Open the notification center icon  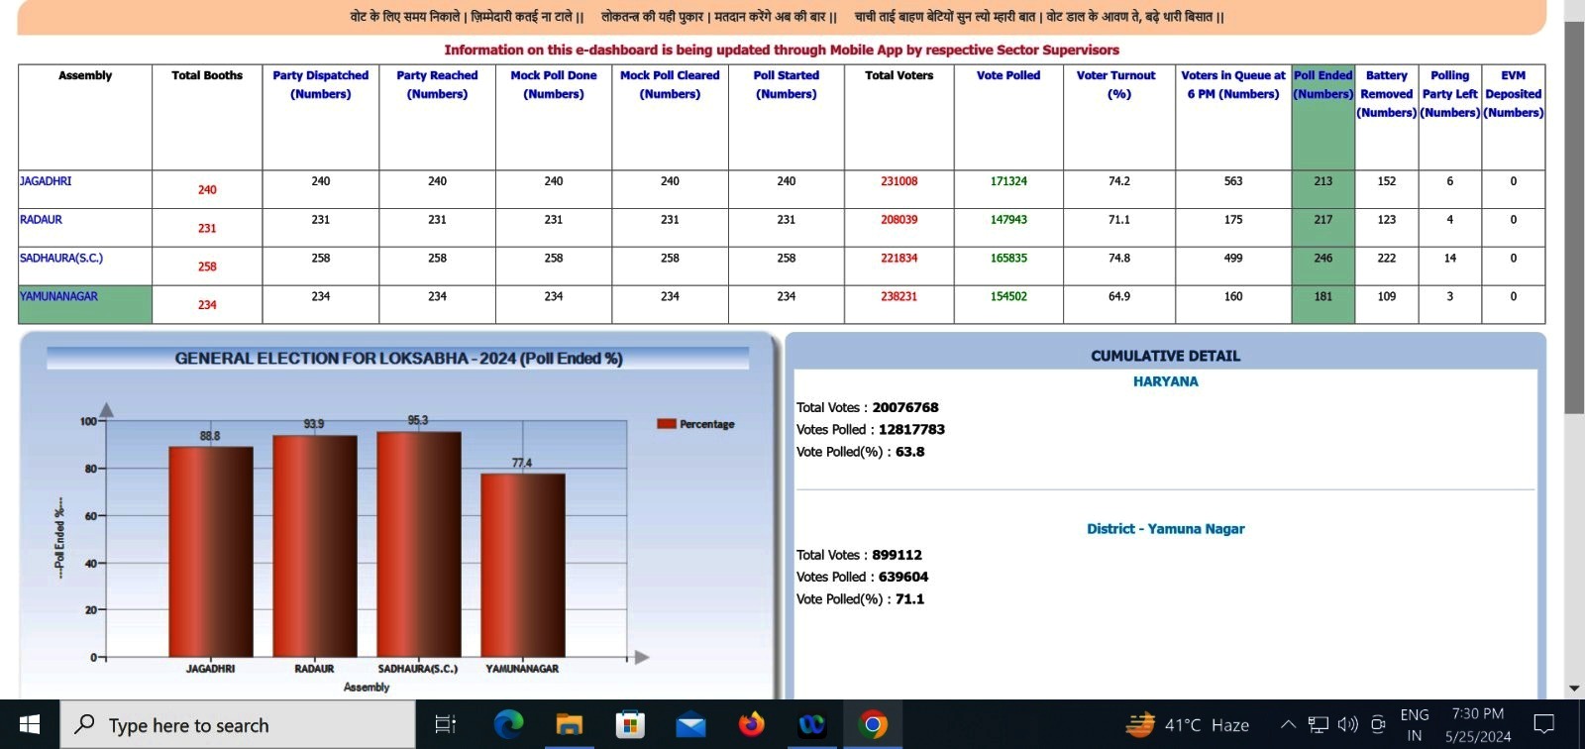pos(1543,725)
